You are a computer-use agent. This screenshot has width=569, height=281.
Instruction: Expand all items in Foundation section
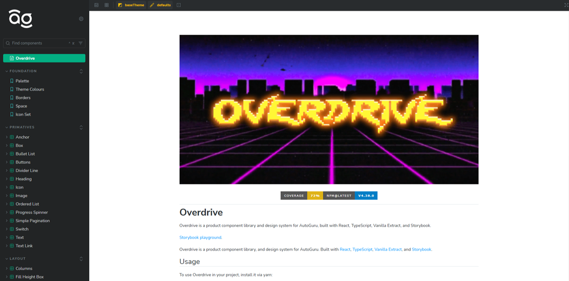[81, 71]
